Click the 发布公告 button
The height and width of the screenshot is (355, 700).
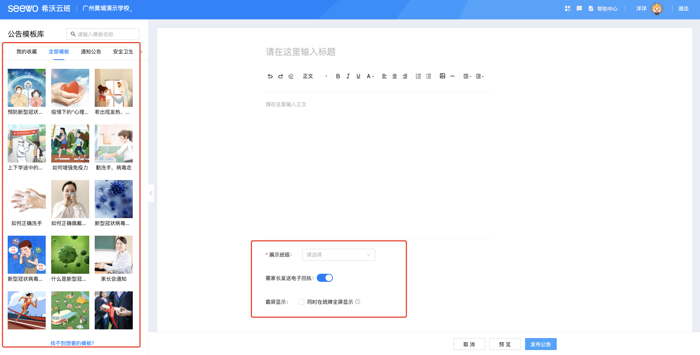point(541,344)
